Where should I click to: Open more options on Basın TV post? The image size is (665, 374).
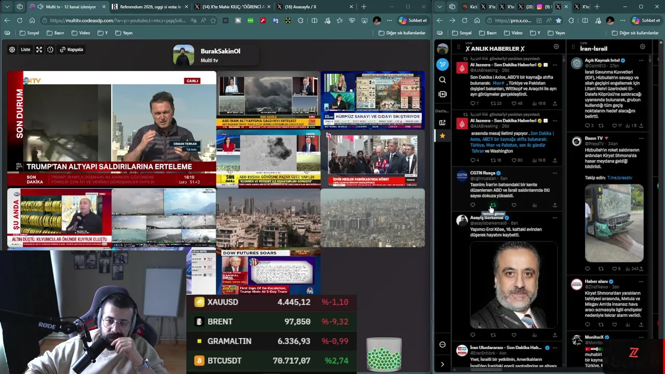(641, 138)
